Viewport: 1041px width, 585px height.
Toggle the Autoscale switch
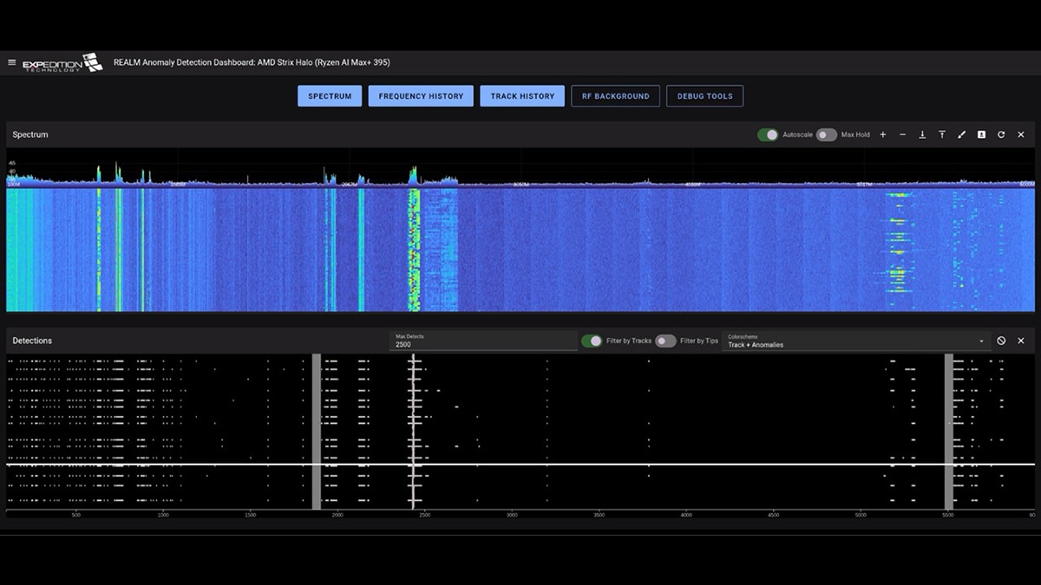pos(768,134)
